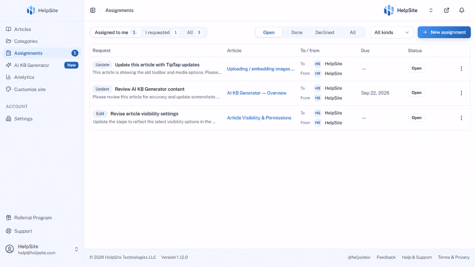Screen dimensions: 475x267
Task: Open Terms & Privacy footer link
Action: [454, 257]
